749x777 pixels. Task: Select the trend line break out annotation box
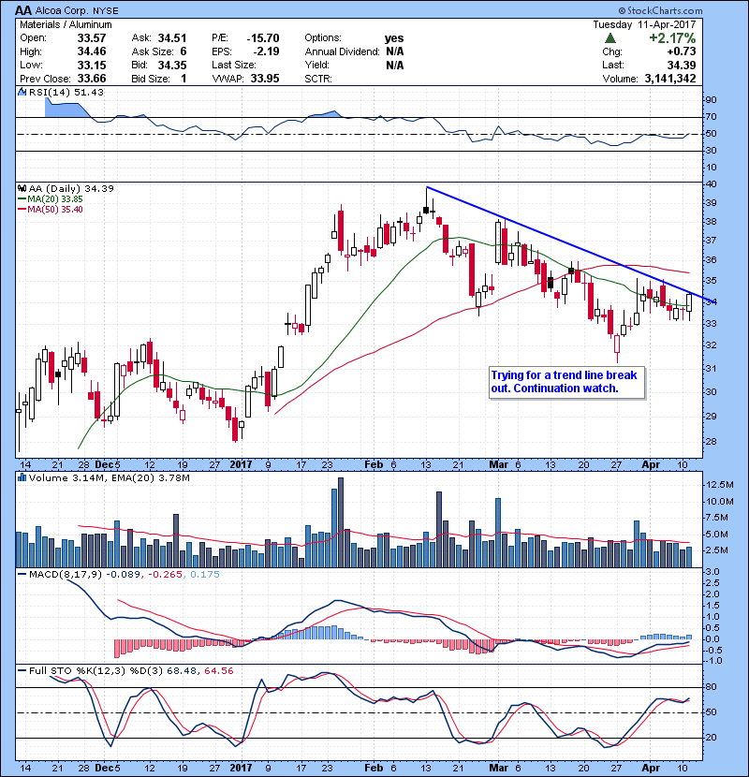coord(565,381)
